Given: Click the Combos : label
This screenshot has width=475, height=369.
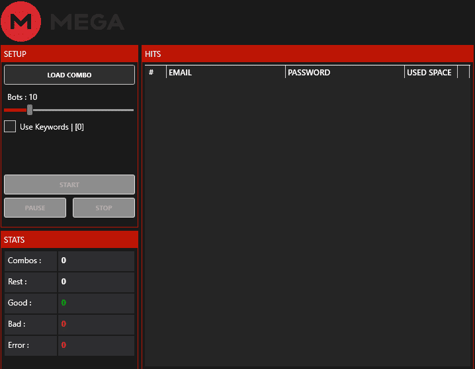Looking at the screenshot, I should coord(24,261).
